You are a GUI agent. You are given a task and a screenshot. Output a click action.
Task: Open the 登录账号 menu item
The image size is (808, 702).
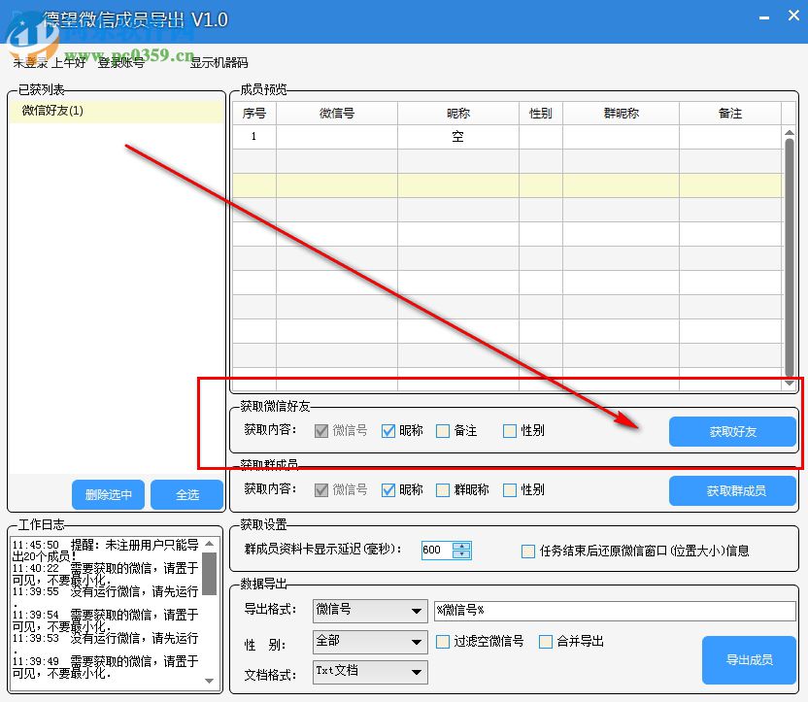[120, 63]
